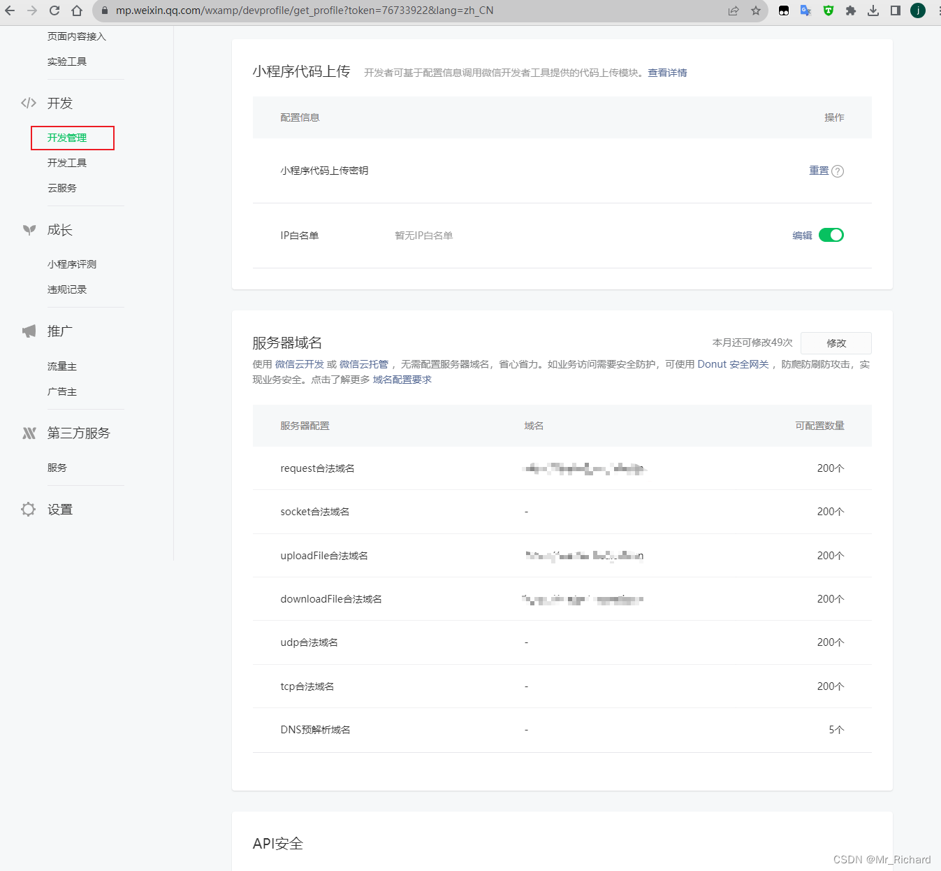Open 实验工具 in the sidebar
941x871 pixels.
(67, 62)
